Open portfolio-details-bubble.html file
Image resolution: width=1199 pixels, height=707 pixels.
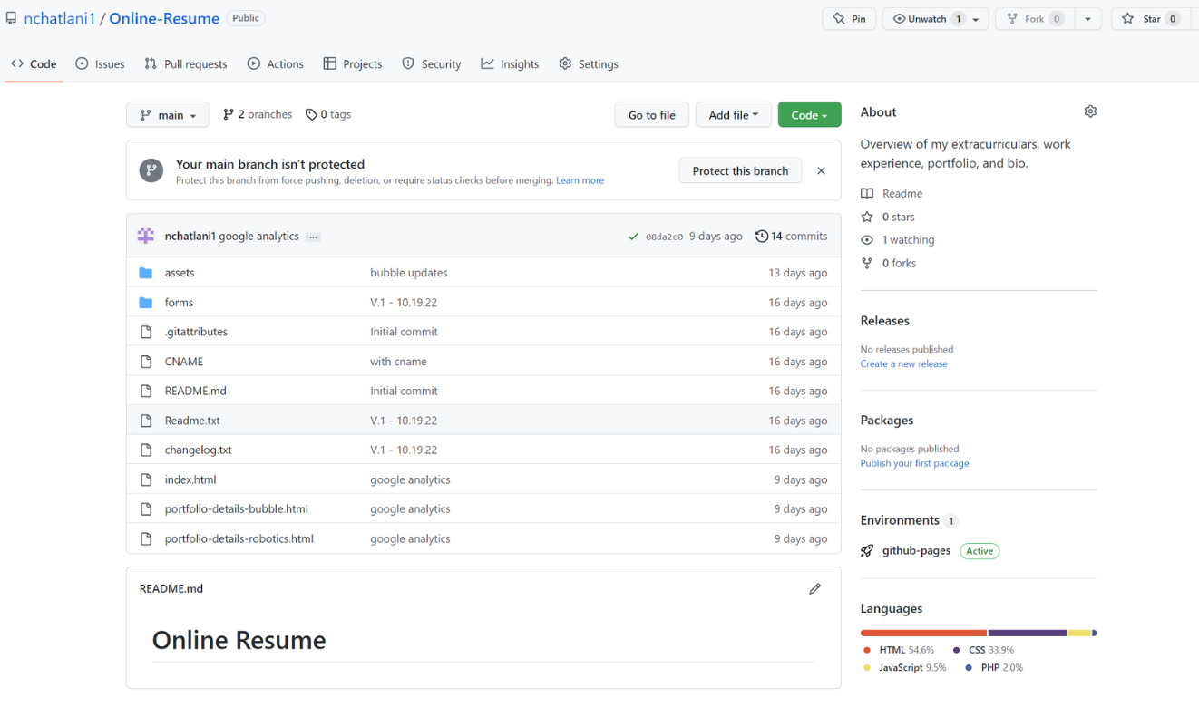click(x=237, y=509)
